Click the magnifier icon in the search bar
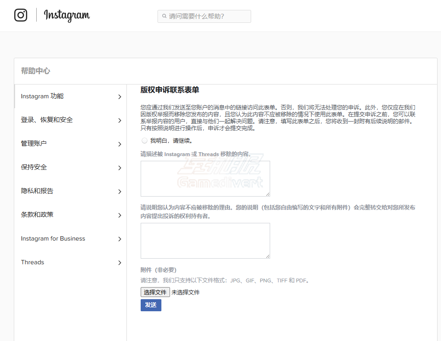441x341 pixels. 164,16
